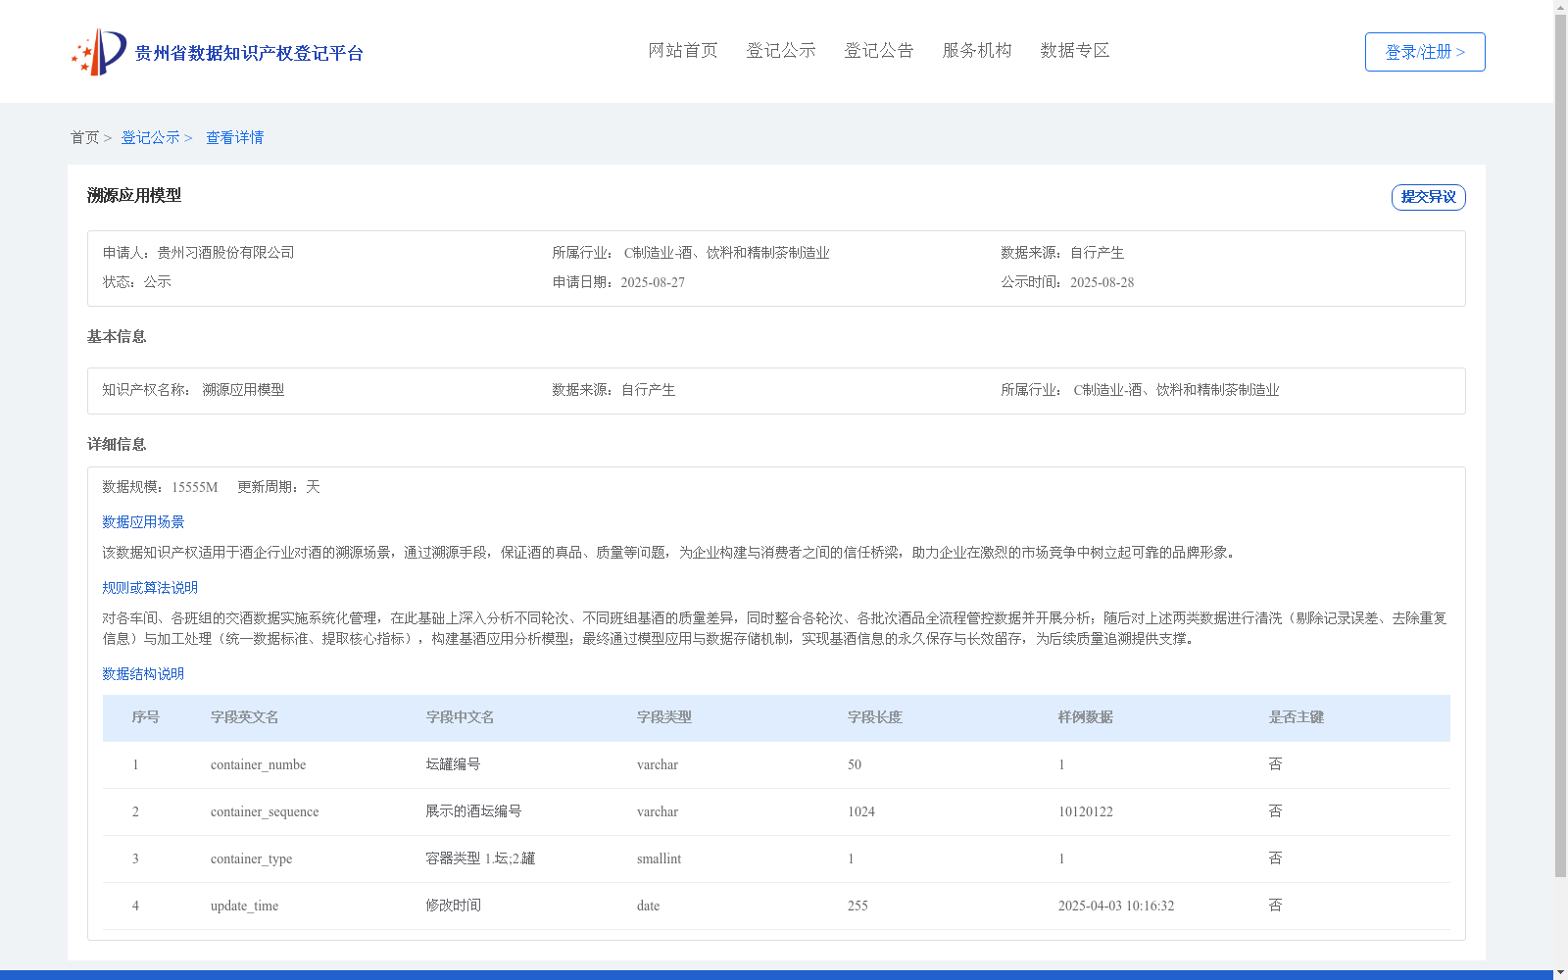Click the 字段长度 column header
Screen dimensions: 1568x980
pyautogui.click(x=875, y=717)
